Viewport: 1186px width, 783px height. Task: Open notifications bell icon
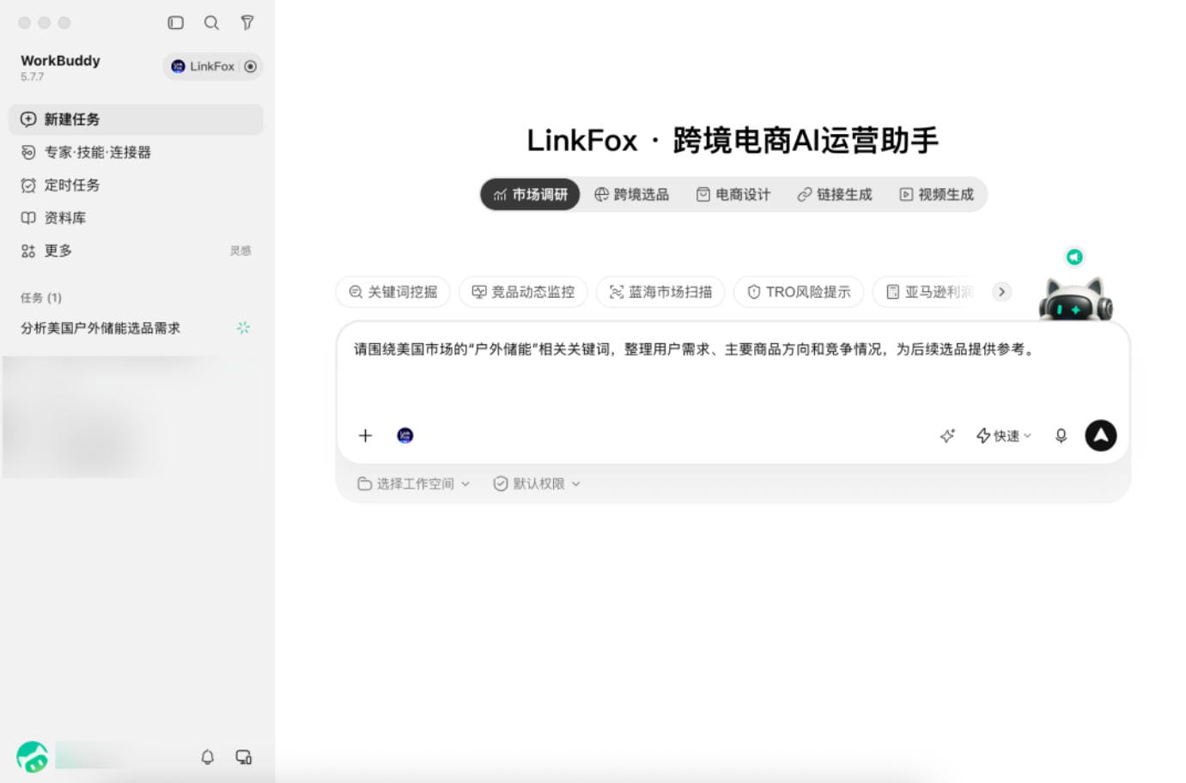[207, 756]
